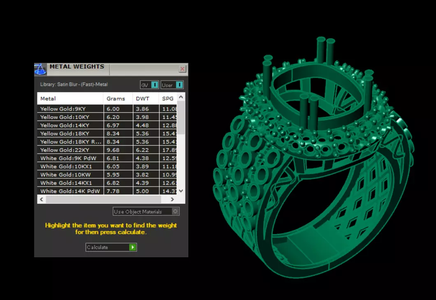Click grams value 9.68 for 22KY

[113, 150]
